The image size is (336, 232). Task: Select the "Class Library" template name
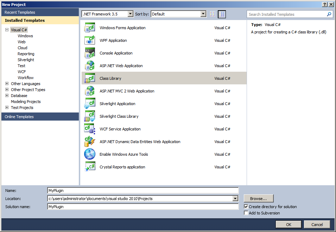[x=110, y=78]
